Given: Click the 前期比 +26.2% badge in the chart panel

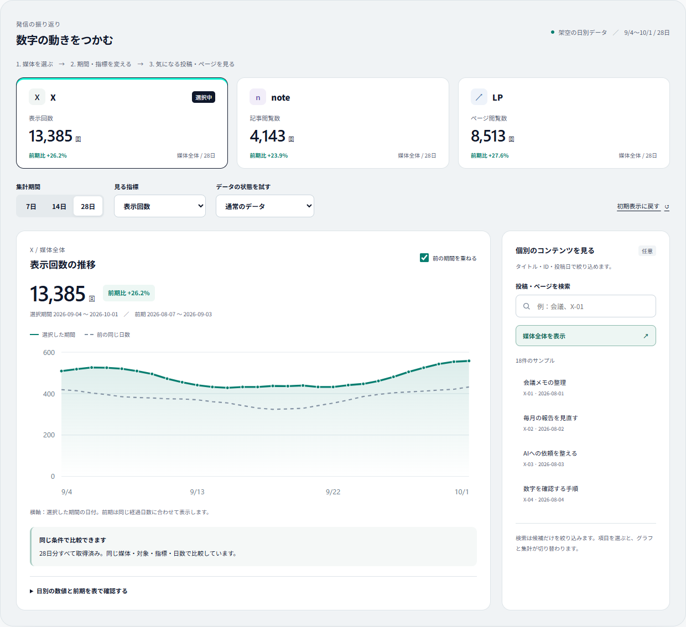Looking at the screenshot, I should 129,293.
